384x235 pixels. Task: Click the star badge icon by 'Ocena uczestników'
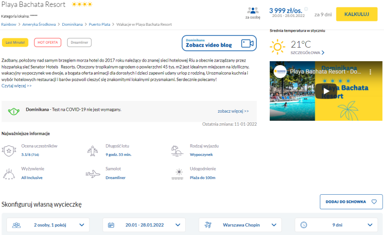9,150
